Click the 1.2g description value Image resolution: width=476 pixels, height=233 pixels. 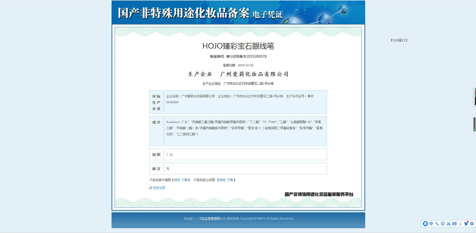169,154
